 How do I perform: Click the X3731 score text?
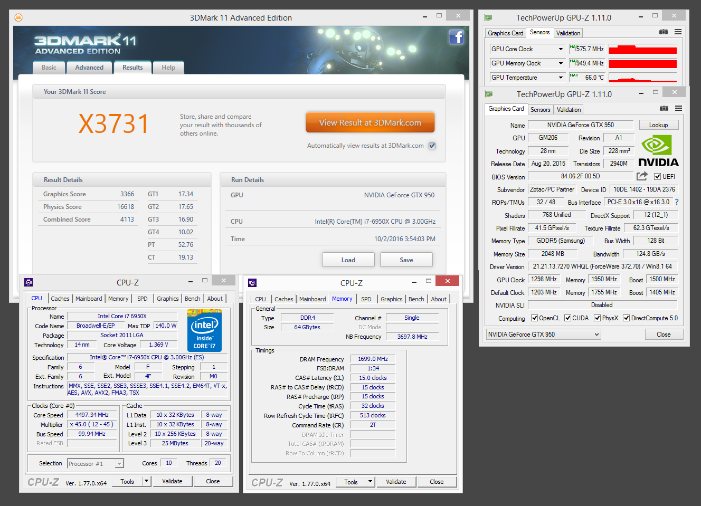pyautogui.click(x=113, y=124)
